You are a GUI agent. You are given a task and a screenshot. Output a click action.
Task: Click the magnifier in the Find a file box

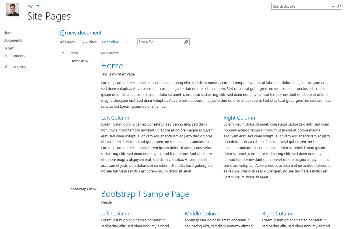pos(186,42)
